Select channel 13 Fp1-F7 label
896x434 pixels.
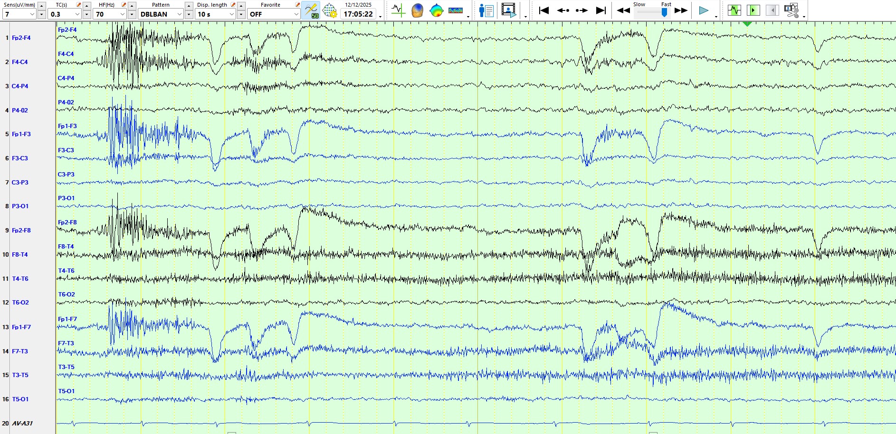pyautogui.click(x=21, y=327)
